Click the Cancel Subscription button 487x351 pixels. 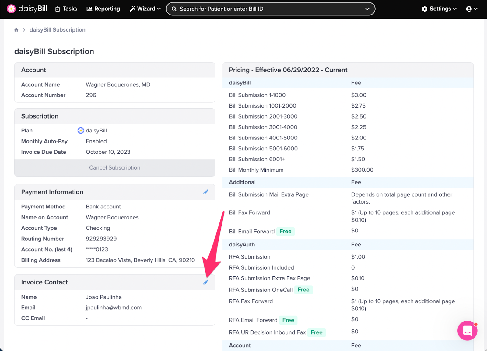pos(114,167)
